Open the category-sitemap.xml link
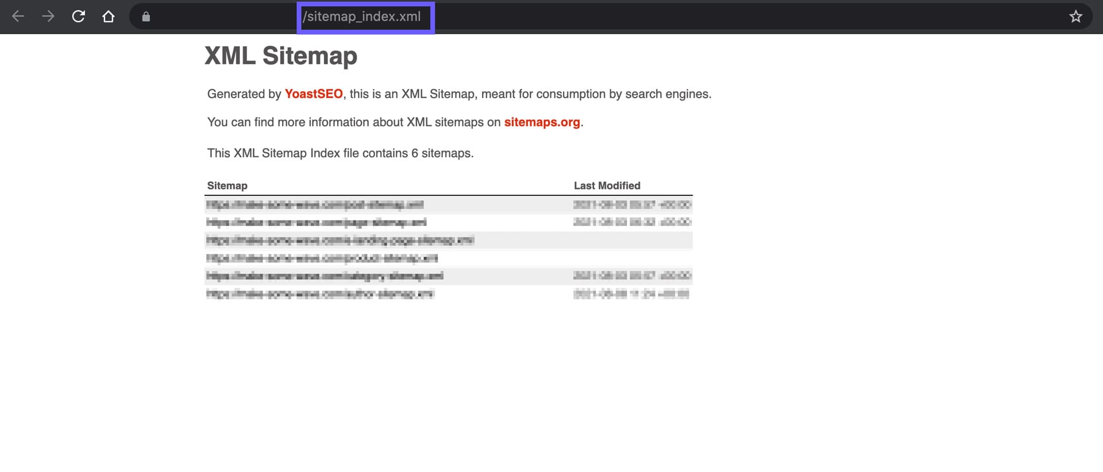Image resolution: width=1103 pixels, height=472 pixels. [325, 276]
